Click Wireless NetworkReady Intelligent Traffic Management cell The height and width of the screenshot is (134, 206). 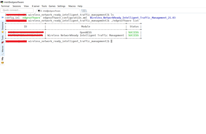[x=86, y=35]
